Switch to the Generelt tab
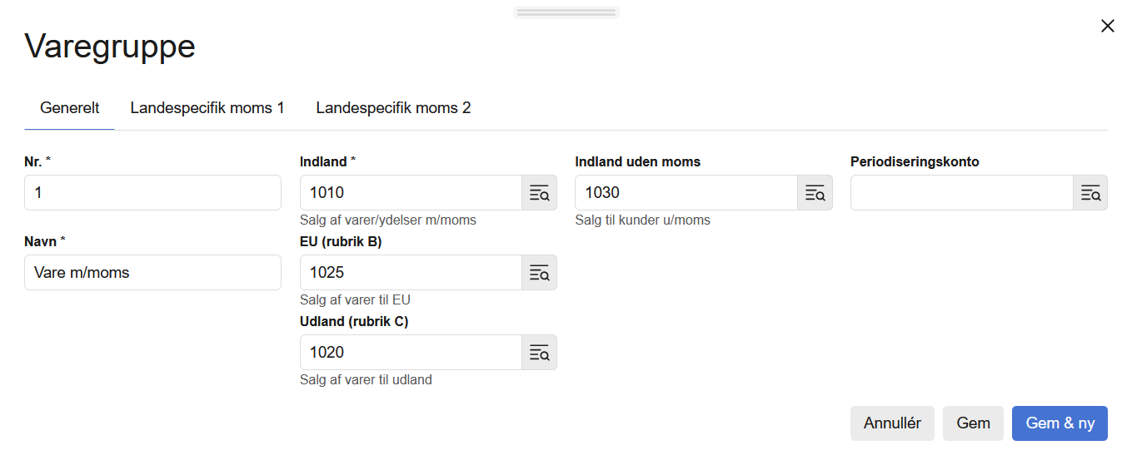 pos(70,108)
